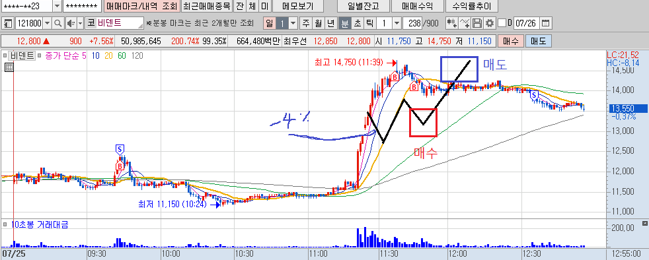
Task: Click the 238 candle count field
Action: tap(412, 23)
